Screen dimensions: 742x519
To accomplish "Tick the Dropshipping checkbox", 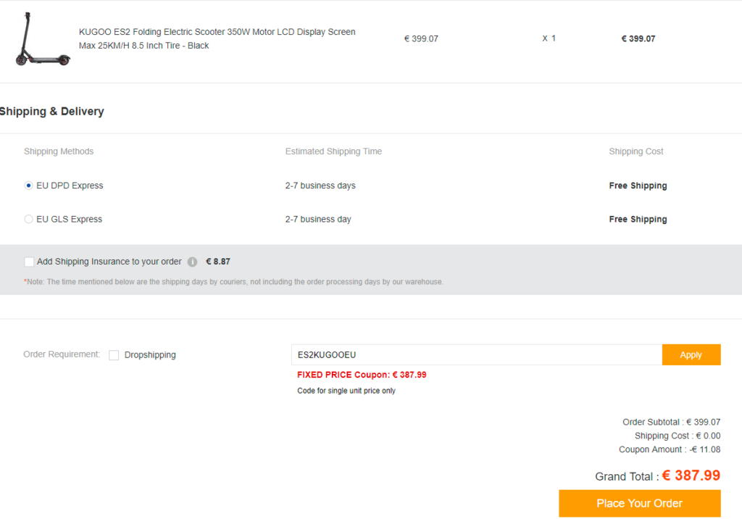I will (114, 355).
